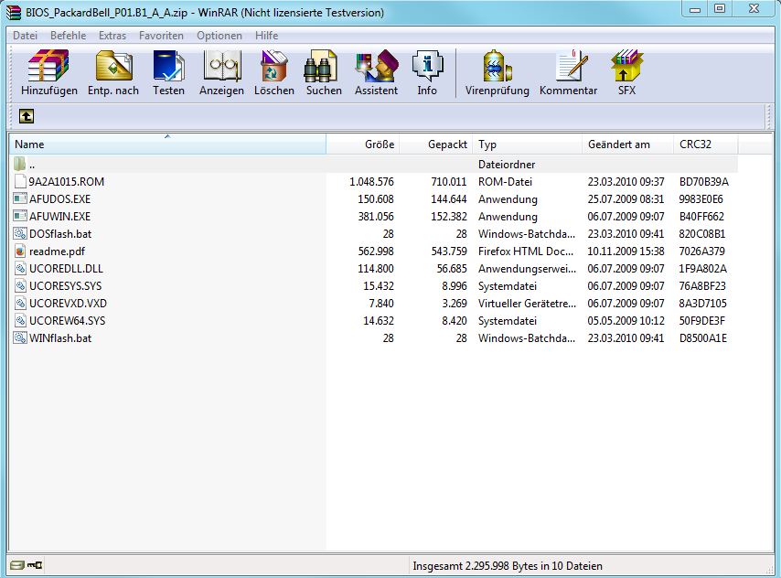Open the Optionen menu
This screenshot has height=578, width=781.
tap(219, 36)
